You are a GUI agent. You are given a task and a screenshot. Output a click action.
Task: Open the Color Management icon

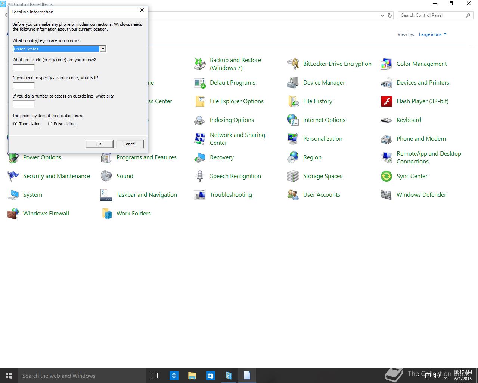pos(387,64)
